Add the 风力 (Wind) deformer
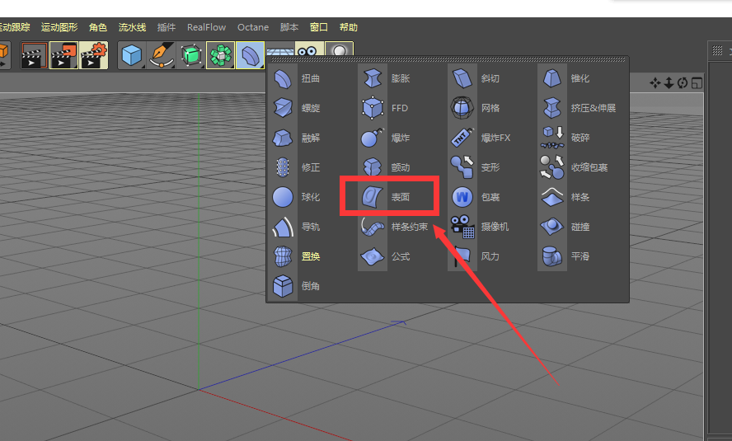Viewport: 732px width, 441px height. point(476,256)
